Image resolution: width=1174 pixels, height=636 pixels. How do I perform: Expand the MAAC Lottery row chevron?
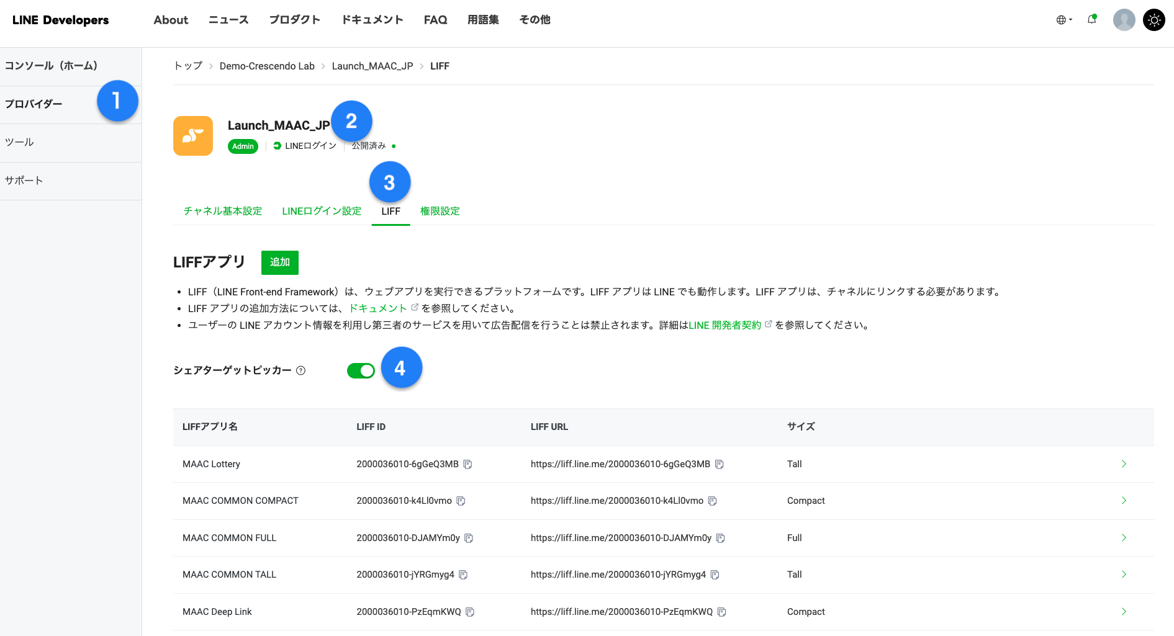click(x=1124, y=464)
